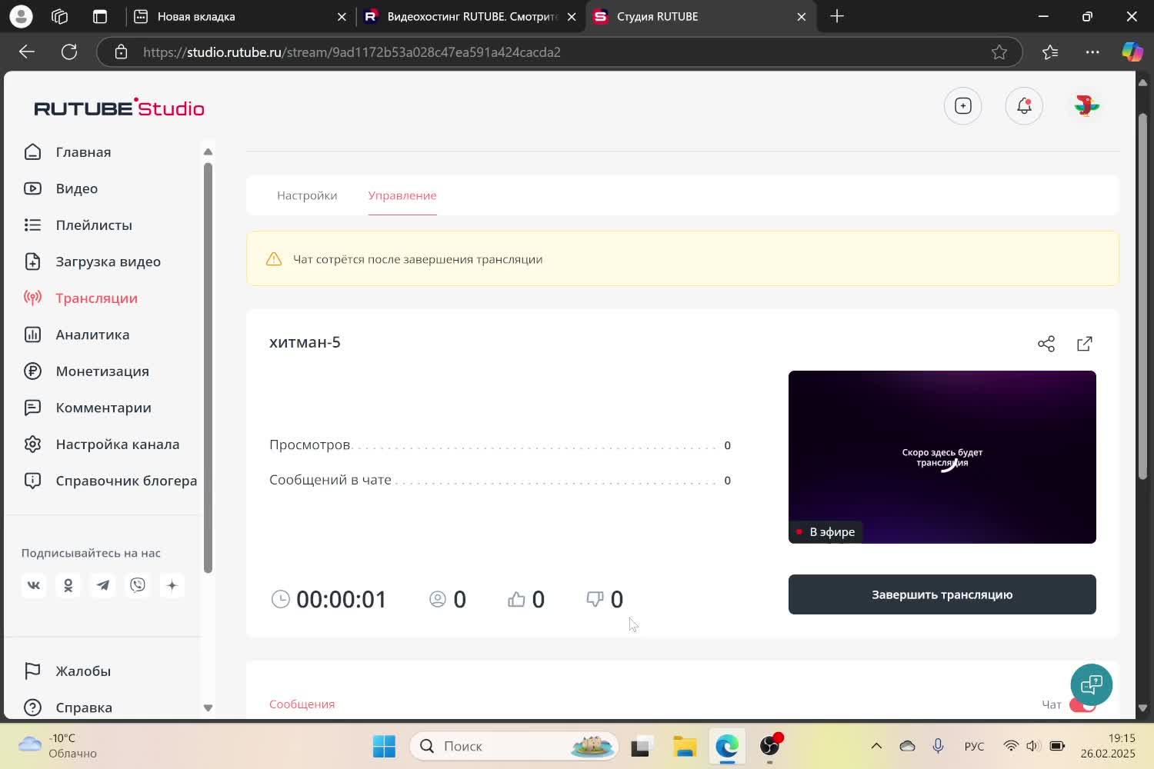Switch to Новая вкладка browser tab
Screen dimensions: 1154x769
[x=240, y=16]
